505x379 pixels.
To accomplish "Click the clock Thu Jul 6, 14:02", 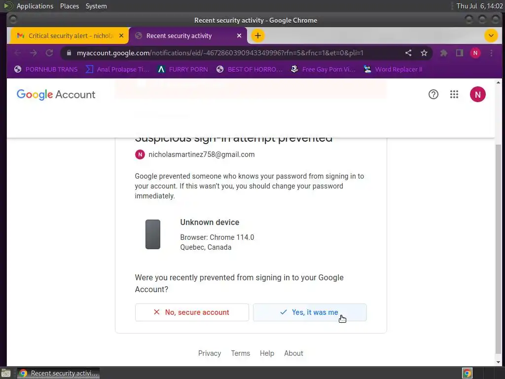I will [479, 6].
